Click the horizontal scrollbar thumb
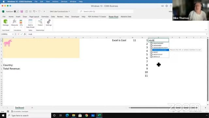The width and height of the screenshot is (209, 118). (x=164, y=108)
